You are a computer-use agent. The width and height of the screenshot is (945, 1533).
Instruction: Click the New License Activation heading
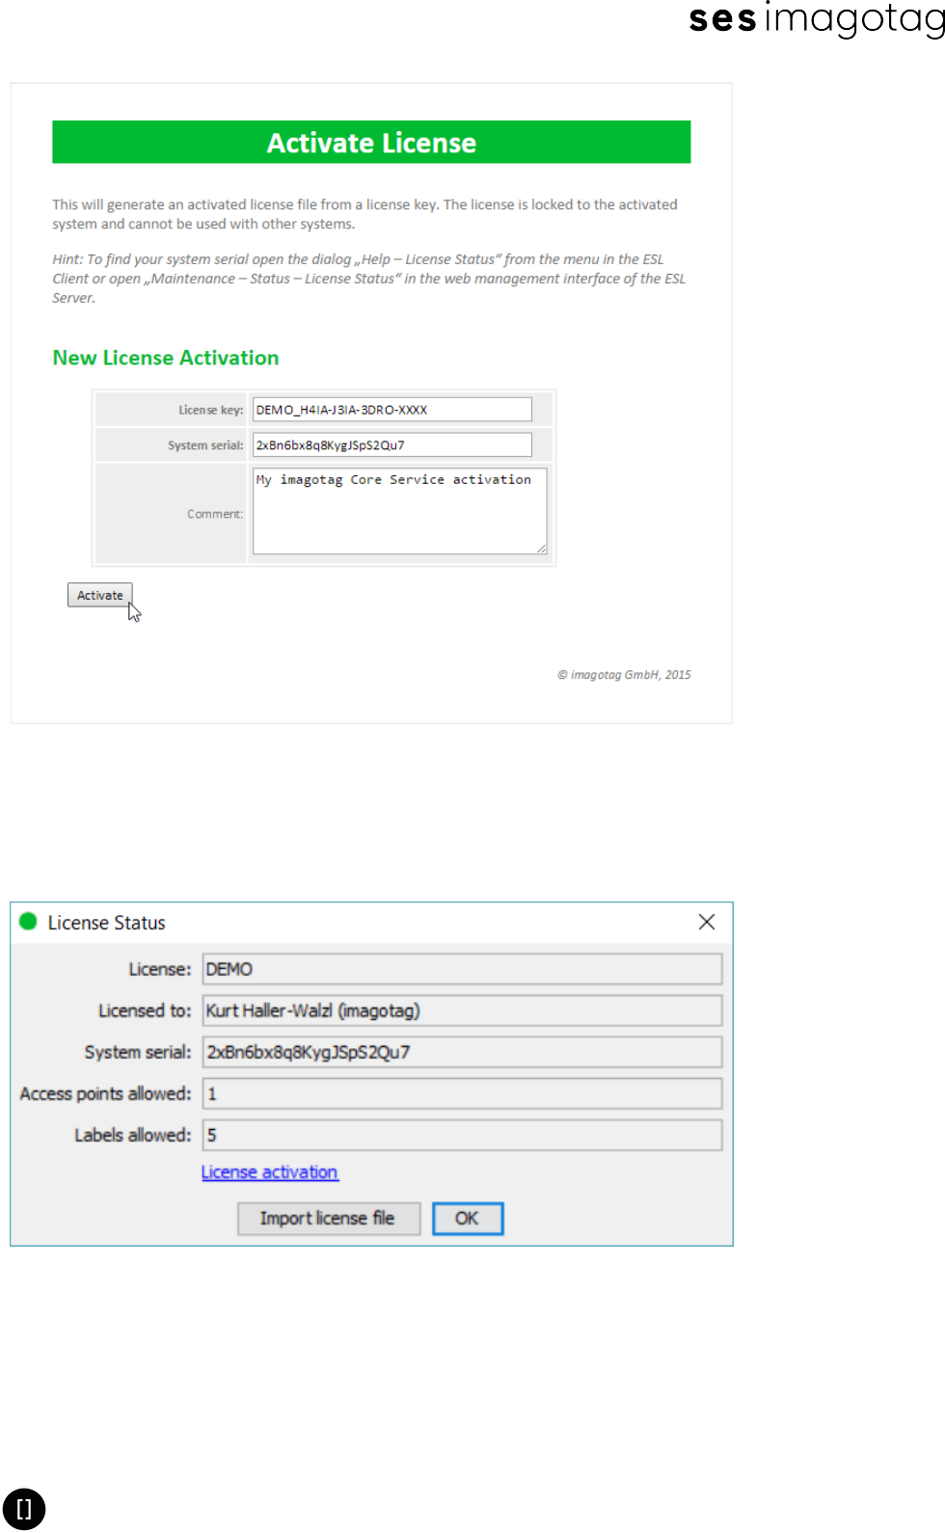click(166, 358)
